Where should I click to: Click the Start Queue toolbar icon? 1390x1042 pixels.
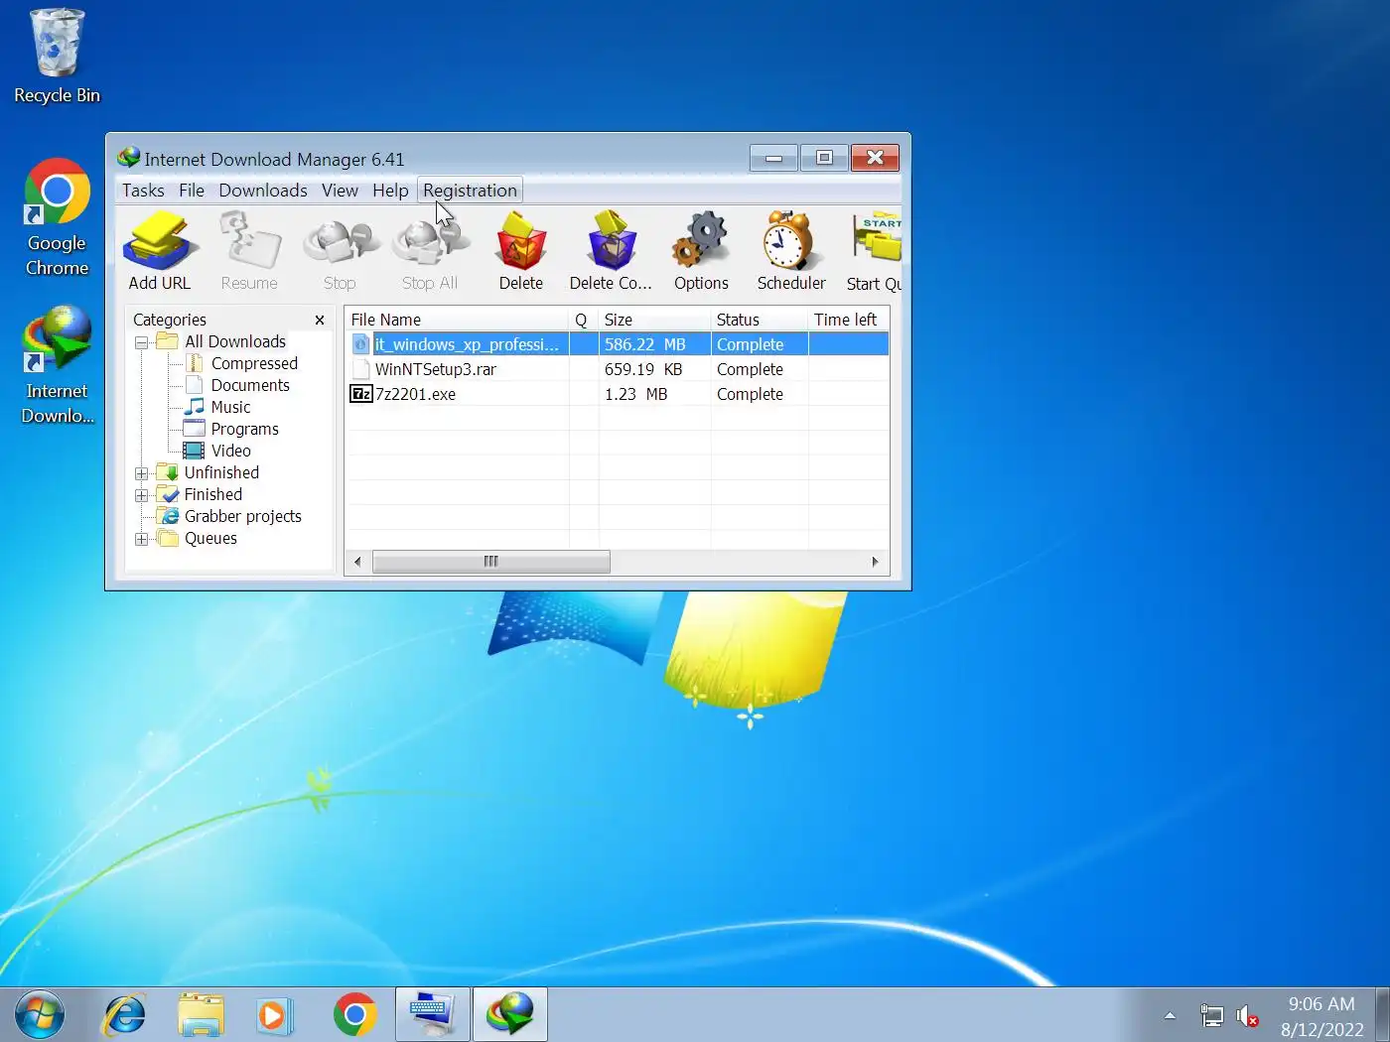(x=874, y=251)
